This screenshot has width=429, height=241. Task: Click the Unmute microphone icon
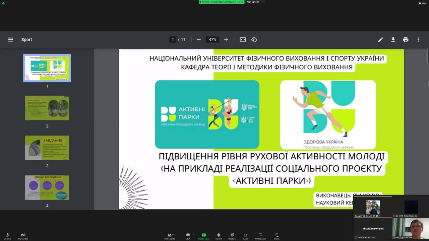pos(7,235)
